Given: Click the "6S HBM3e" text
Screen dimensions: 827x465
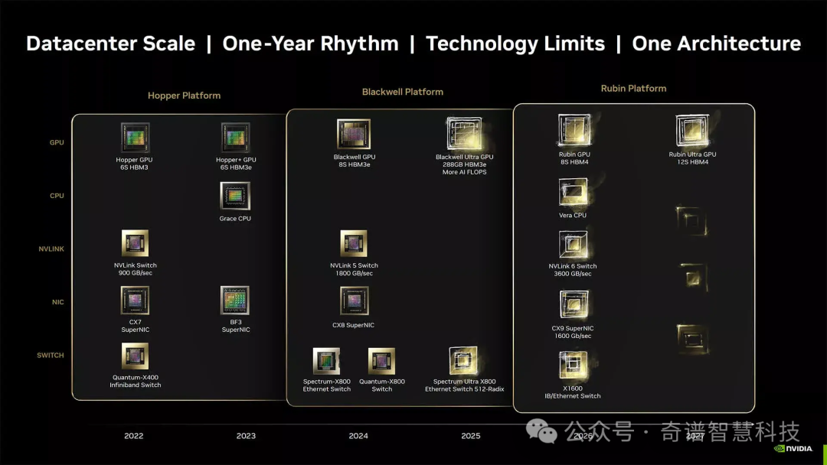Looking at the screenshot, I should click(236, 167).
